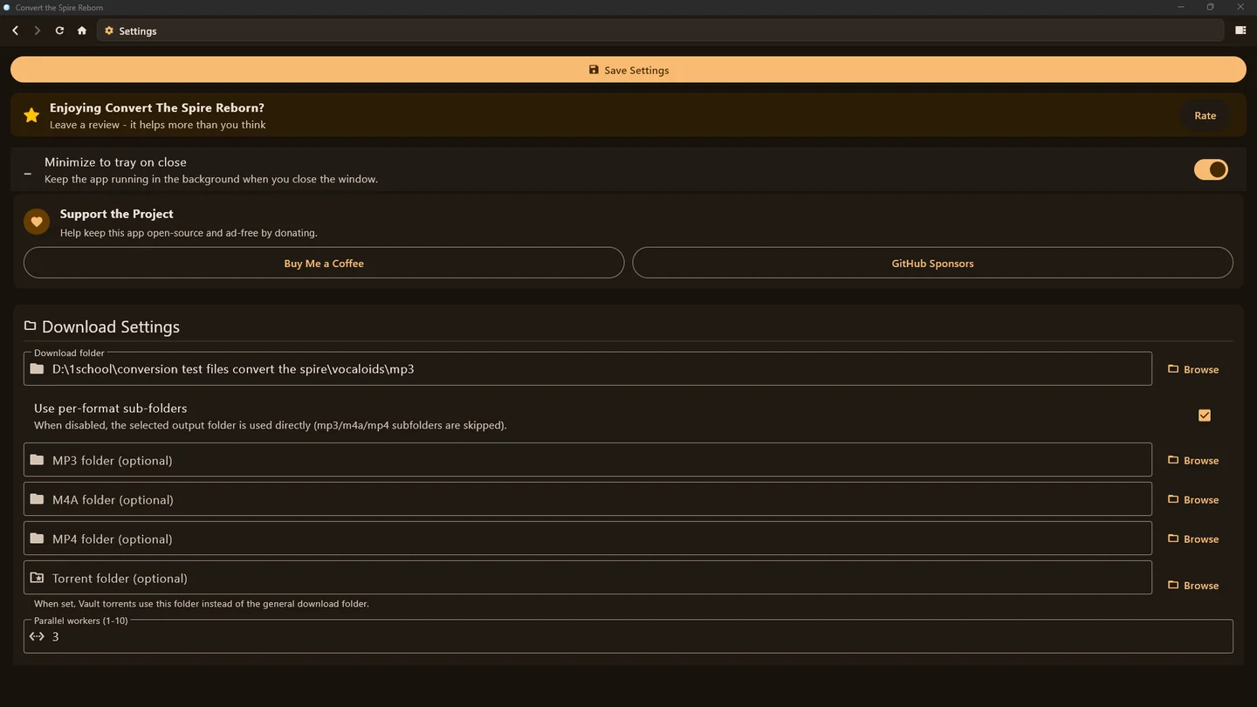The image size is (1257, 707).
Task: Click the folder icon beside Download Settings
Action: coord(31,326)
